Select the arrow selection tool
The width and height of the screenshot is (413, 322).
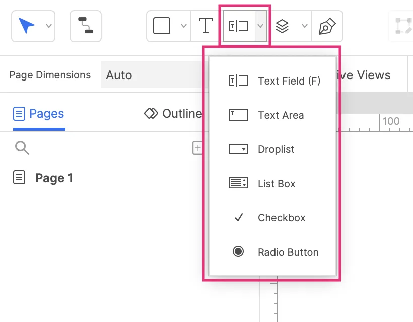click(27, 26)
